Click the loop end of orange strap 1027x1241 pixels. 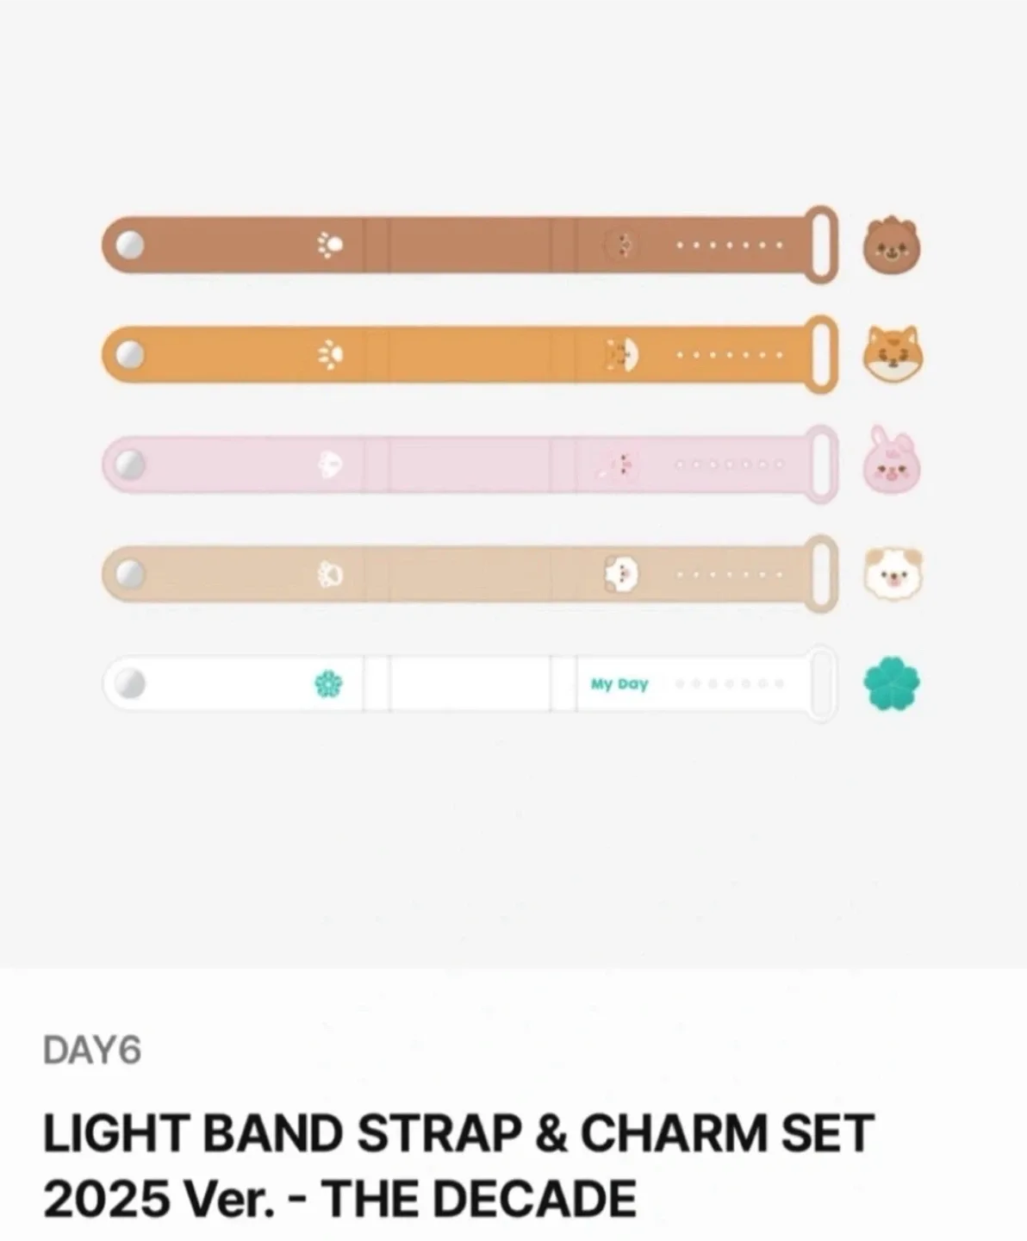[x=821, y=354]
